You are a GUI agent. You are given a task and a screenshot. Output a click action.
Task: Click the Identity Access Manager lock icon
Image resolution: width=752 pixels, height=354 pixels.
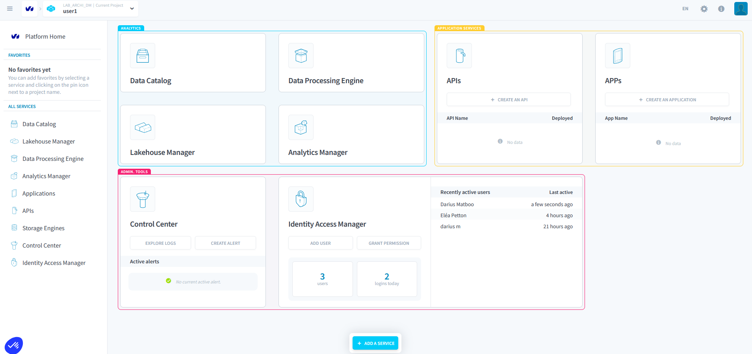[301, 199]
